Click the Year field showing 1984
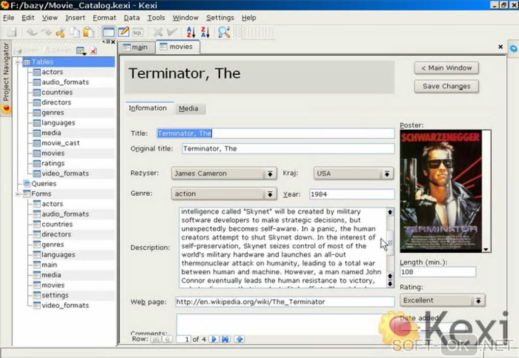Image resolution: width=519 pixels, height=358 pixels. tap(352, 194)
